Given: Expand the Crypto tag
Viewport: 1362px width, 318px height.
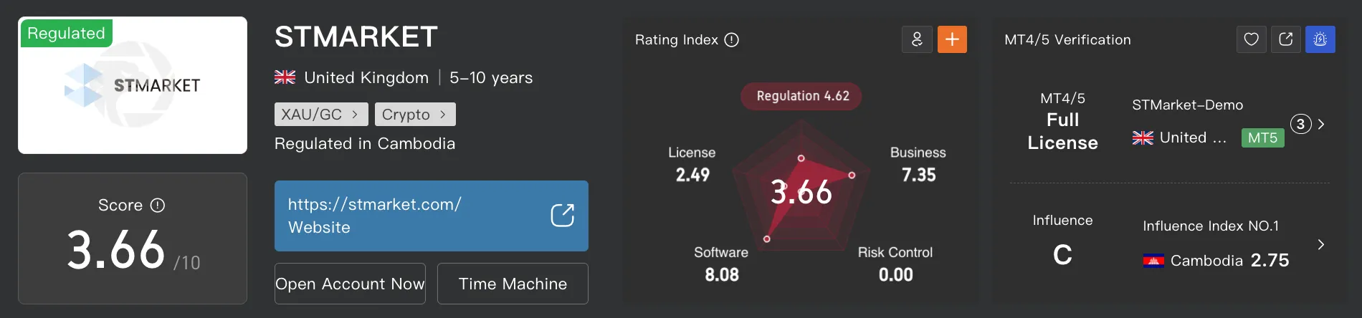Looking at the screenshot, I should [415, 115].
